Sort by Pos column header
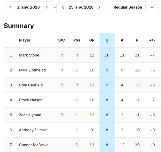The height and width of the screenshot is (152, 161). coord(77,40)
